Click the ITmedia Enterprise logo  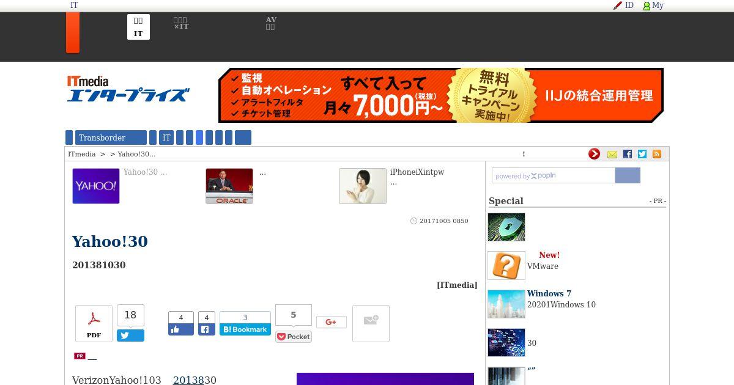point(128,89)
